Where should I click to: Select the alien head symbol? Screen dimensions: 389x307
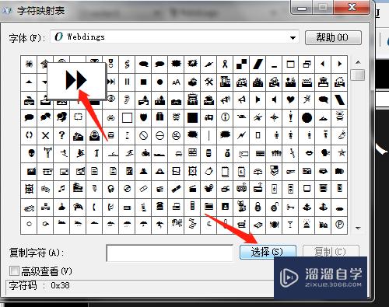(x=31, y=153)
